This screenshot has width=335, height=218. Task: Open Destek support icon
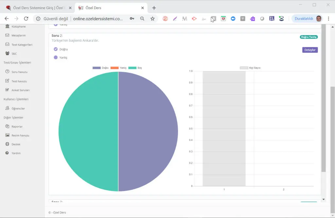coord(8,144)
